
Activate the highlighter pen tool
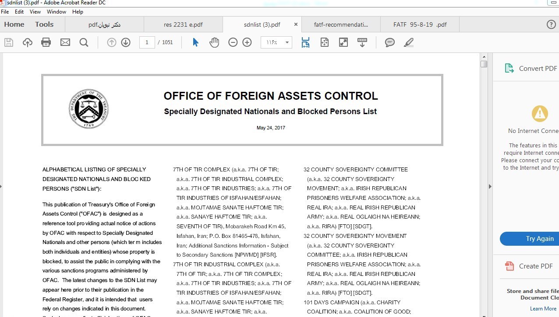[409, 42]
